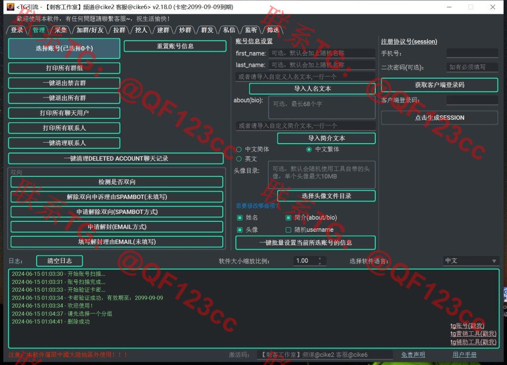Toggle the 简介(about/bio) checkbox
Screen dimensions: 507x365
tap(311, 217)
